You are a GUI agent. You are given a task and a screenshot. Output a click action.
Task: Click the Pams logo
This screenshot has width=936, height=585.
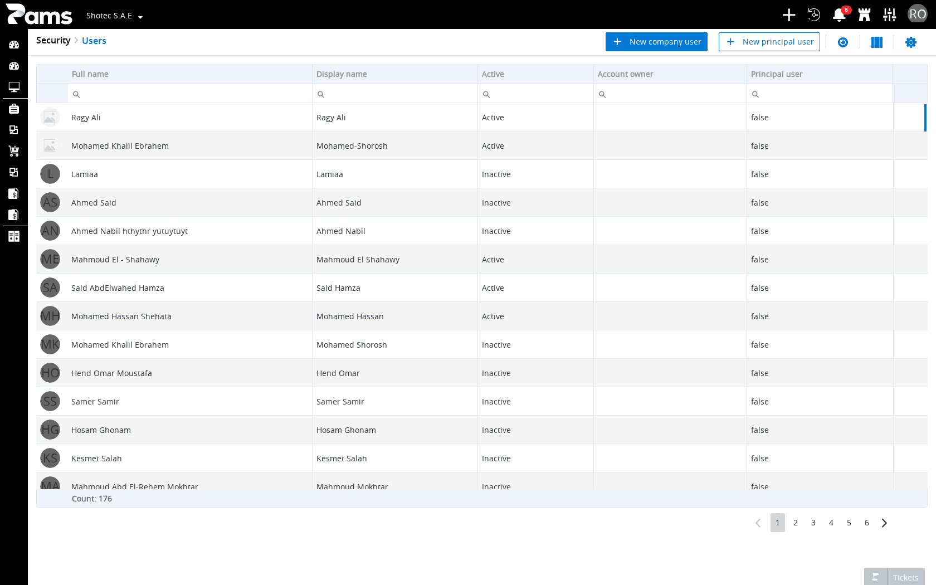click(39, 14)
